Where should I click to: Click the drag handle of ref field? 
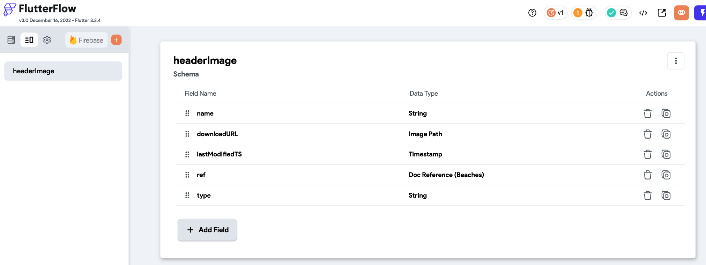187,175
